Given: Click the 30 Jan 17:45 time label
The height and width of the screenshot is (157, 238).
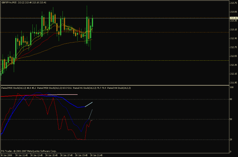Looking at the screenshot, I should point(66,155).
